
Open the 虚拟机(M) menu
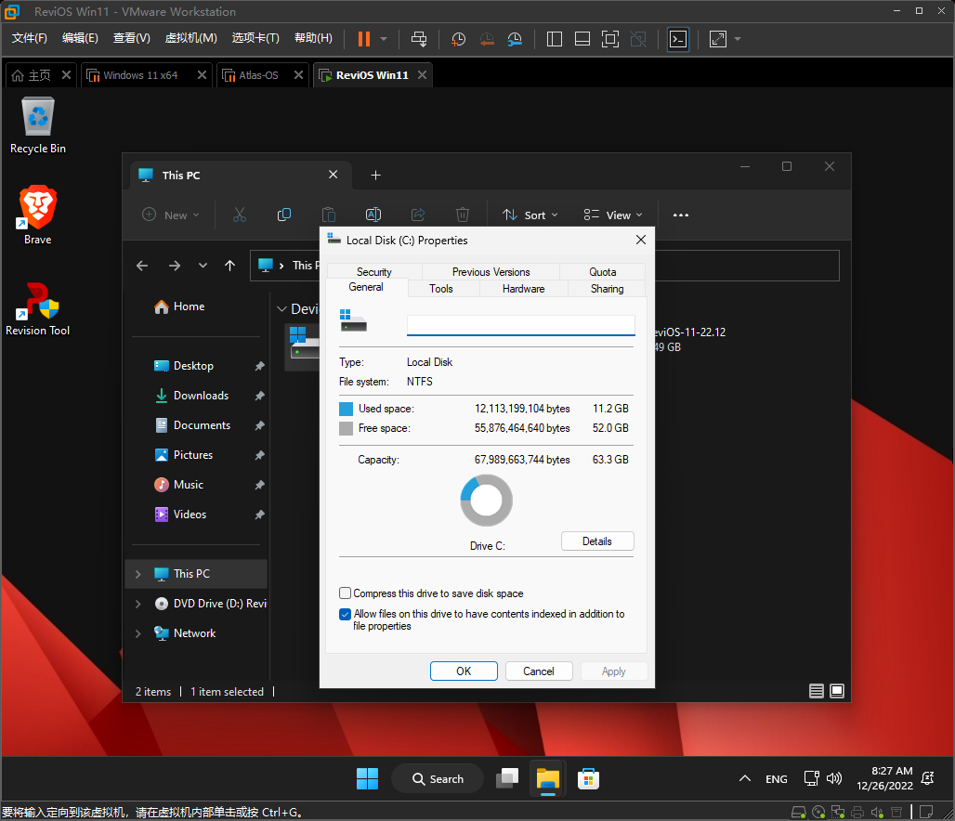[190, 38]
